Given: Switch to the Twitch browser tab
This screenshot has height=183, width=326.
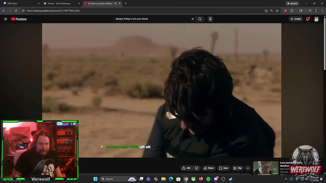Looking at the screenshot, I should click(x=20, y=4).
